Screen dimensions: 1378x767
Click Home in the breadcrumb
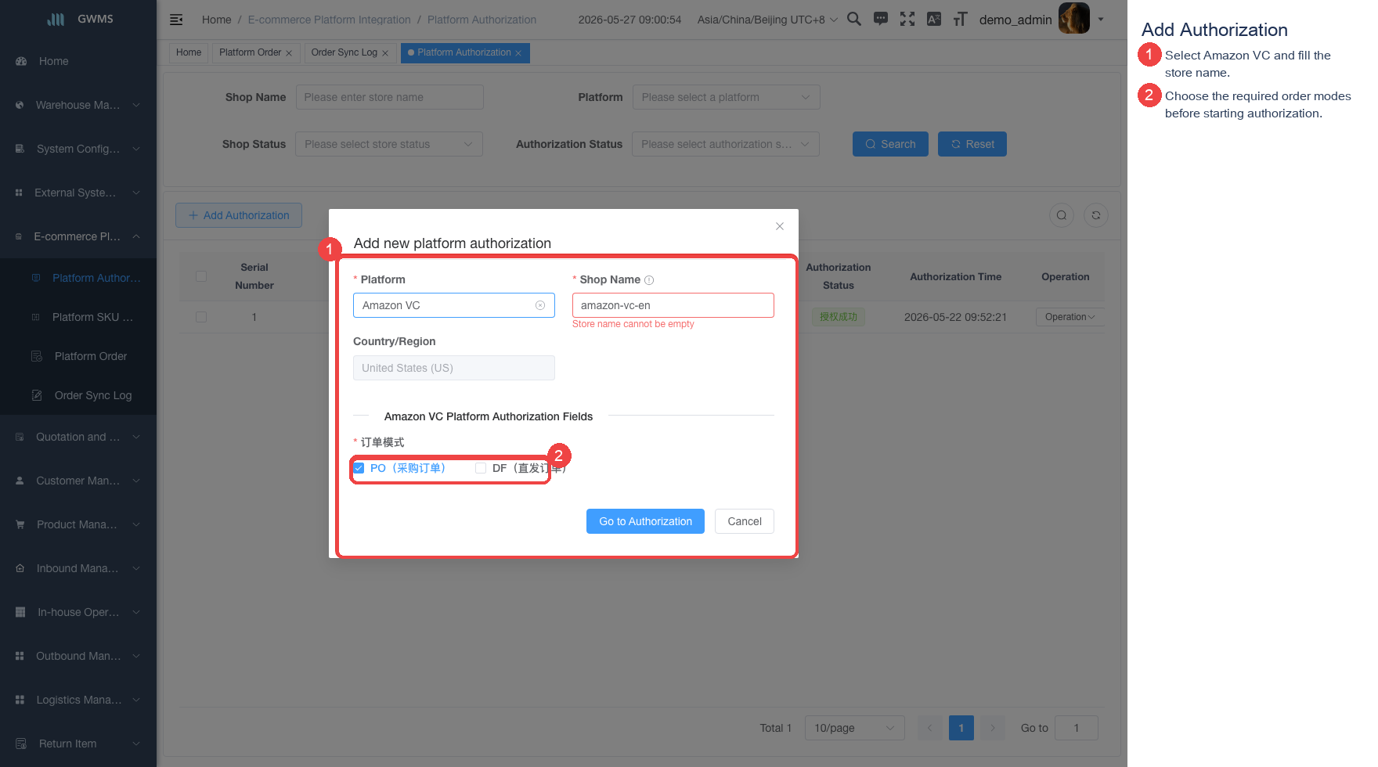coord(217,20)
